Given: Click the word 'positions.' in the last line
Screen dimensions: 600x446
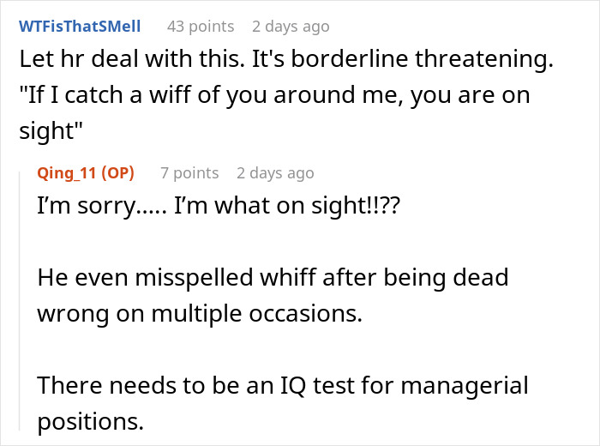Looking at the screenshot, I should tap(91, 421).
